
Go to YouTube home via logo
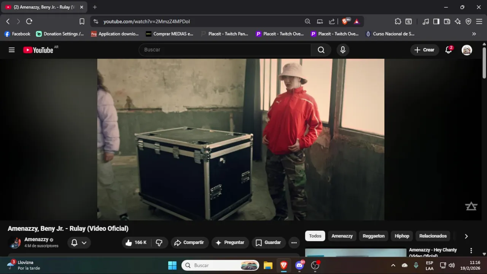pyautogui.click(x=38, y=50)
